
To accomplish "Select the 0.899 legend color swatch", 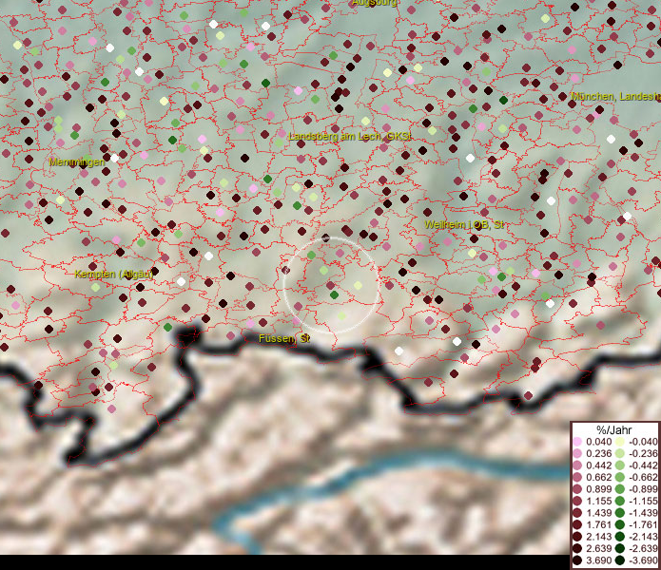I will 577,489.
